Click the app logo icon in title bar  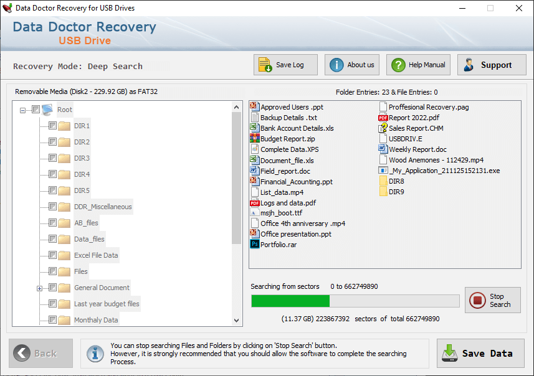(7, 8)
